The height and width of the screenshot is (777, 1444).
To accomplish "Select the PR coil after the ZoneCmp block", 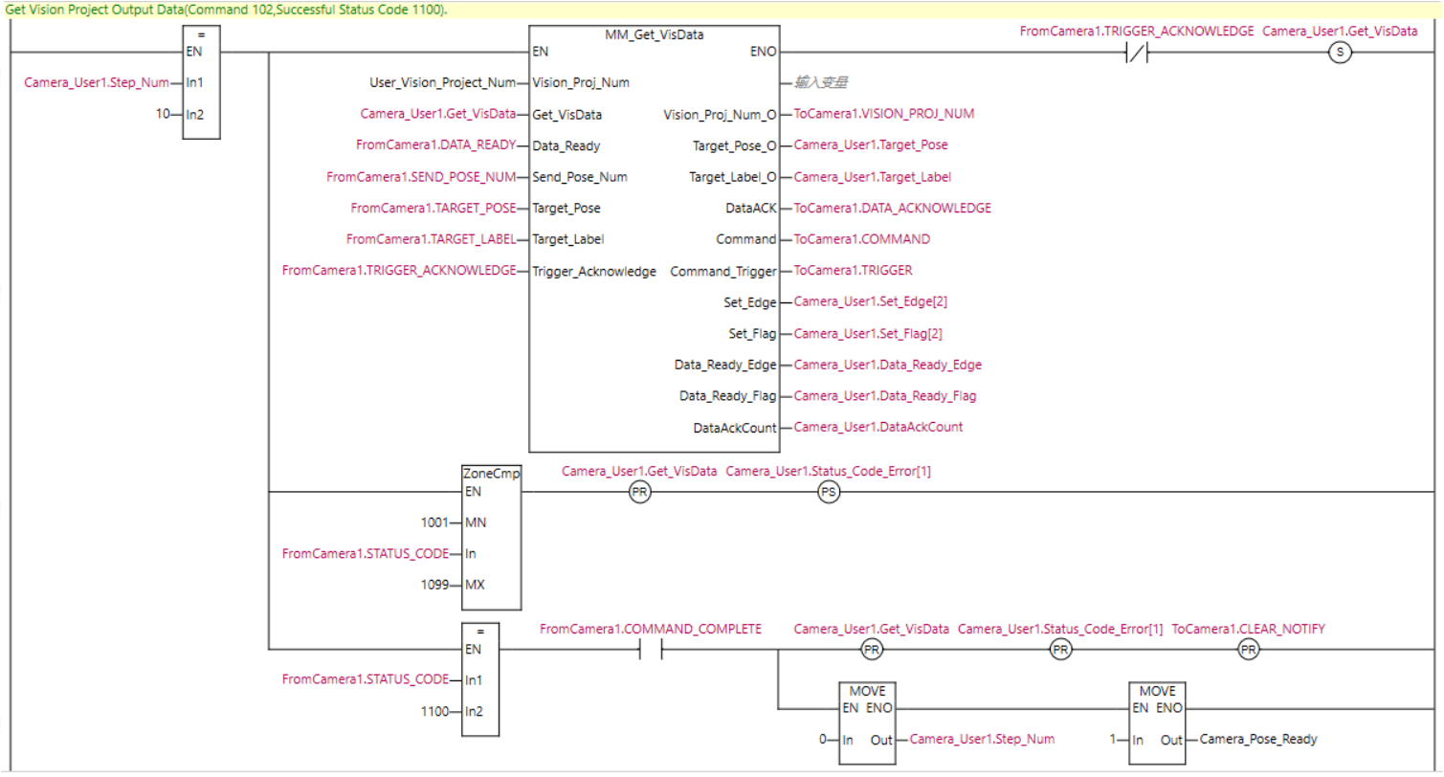I will (639, 493).
